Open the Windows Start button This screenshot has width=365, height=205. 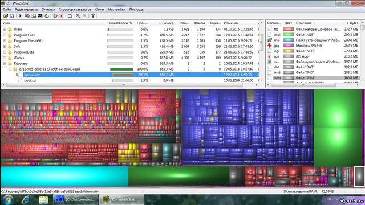tap(7, 200)
